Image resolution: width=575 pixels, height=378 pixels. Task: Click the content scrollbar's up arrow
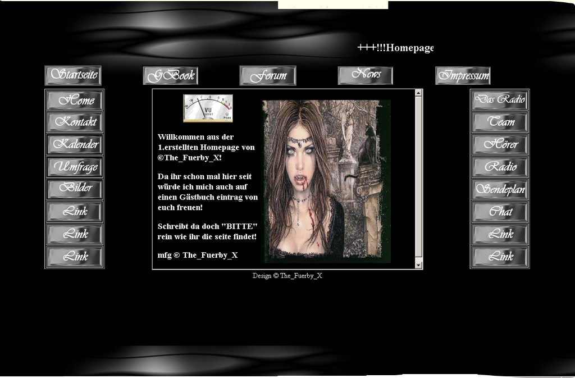[418, 93]
